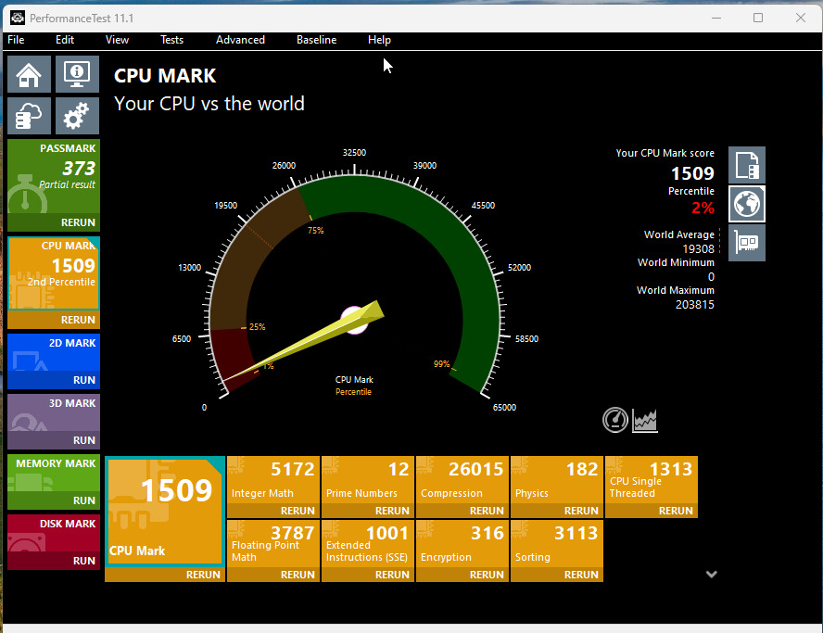Rerun the Sorting test

[x=556, y=575]
